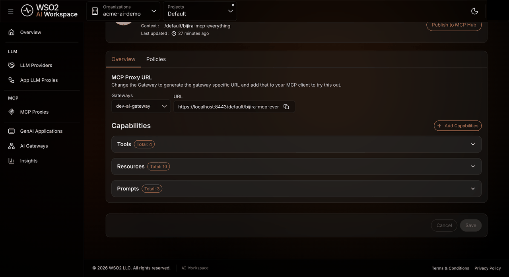The height and width of the screenshot is (277, 509).
Task: Click the Tools Total: 4 badge
Action: click(144, 144)
